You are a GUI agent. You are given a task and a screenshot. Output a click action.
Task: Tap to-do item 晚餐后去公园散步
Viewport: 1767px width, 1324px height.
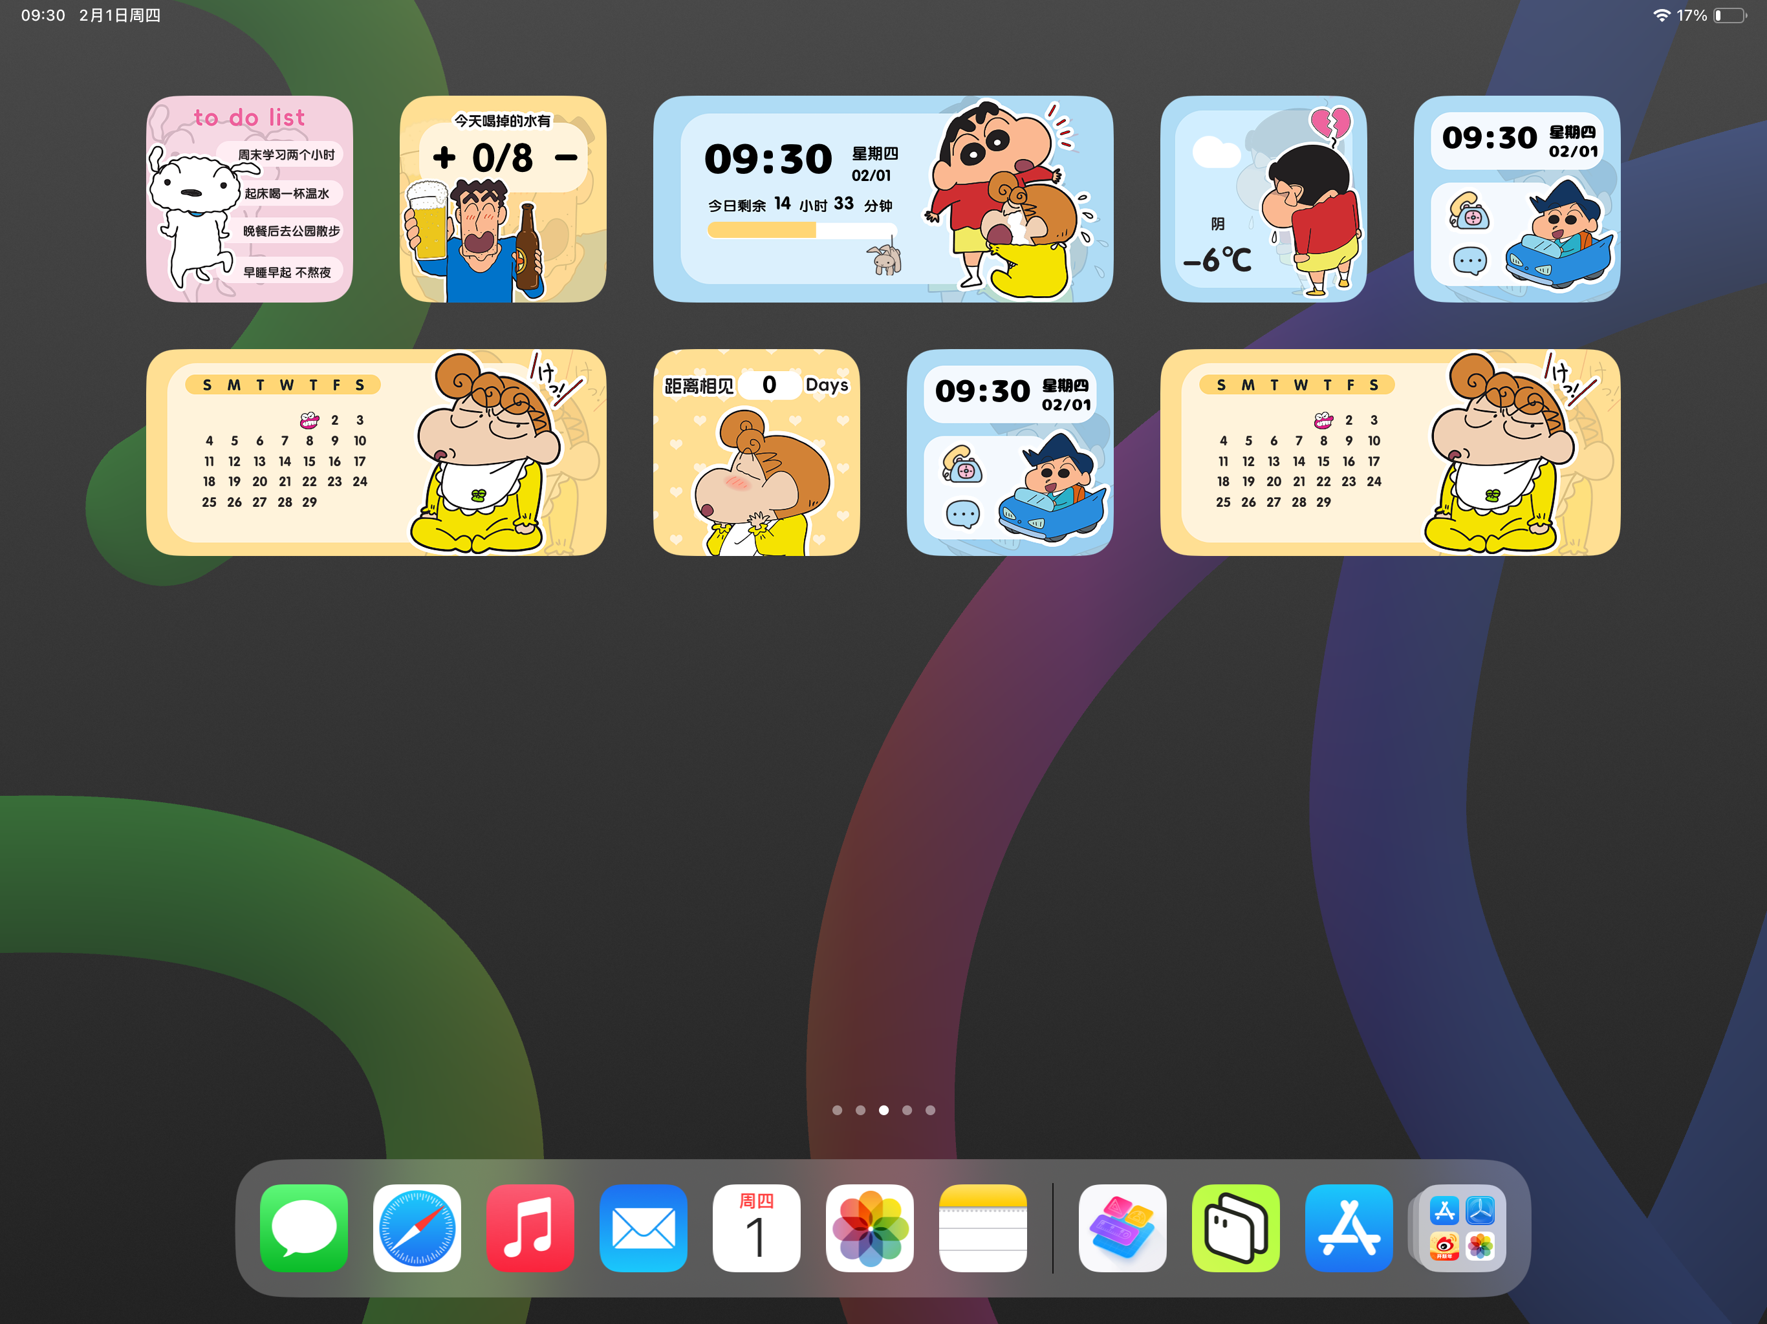point(292,231)
